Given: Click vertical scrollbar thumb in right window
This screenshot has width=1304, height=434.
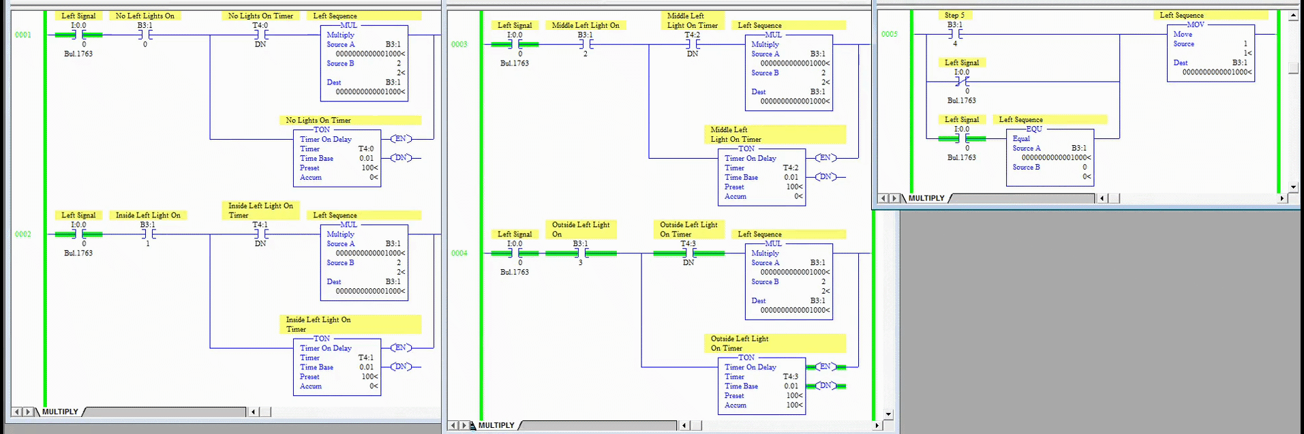Looking at the screenshot, I should click(1293, 68).
